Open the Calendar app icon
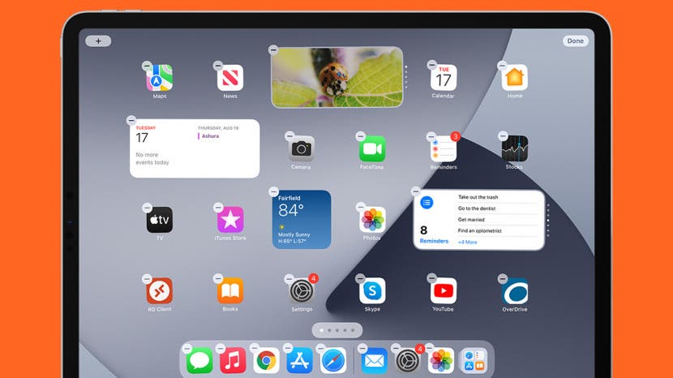The height and width of the screenshot is (378, 673). [444, 78]
